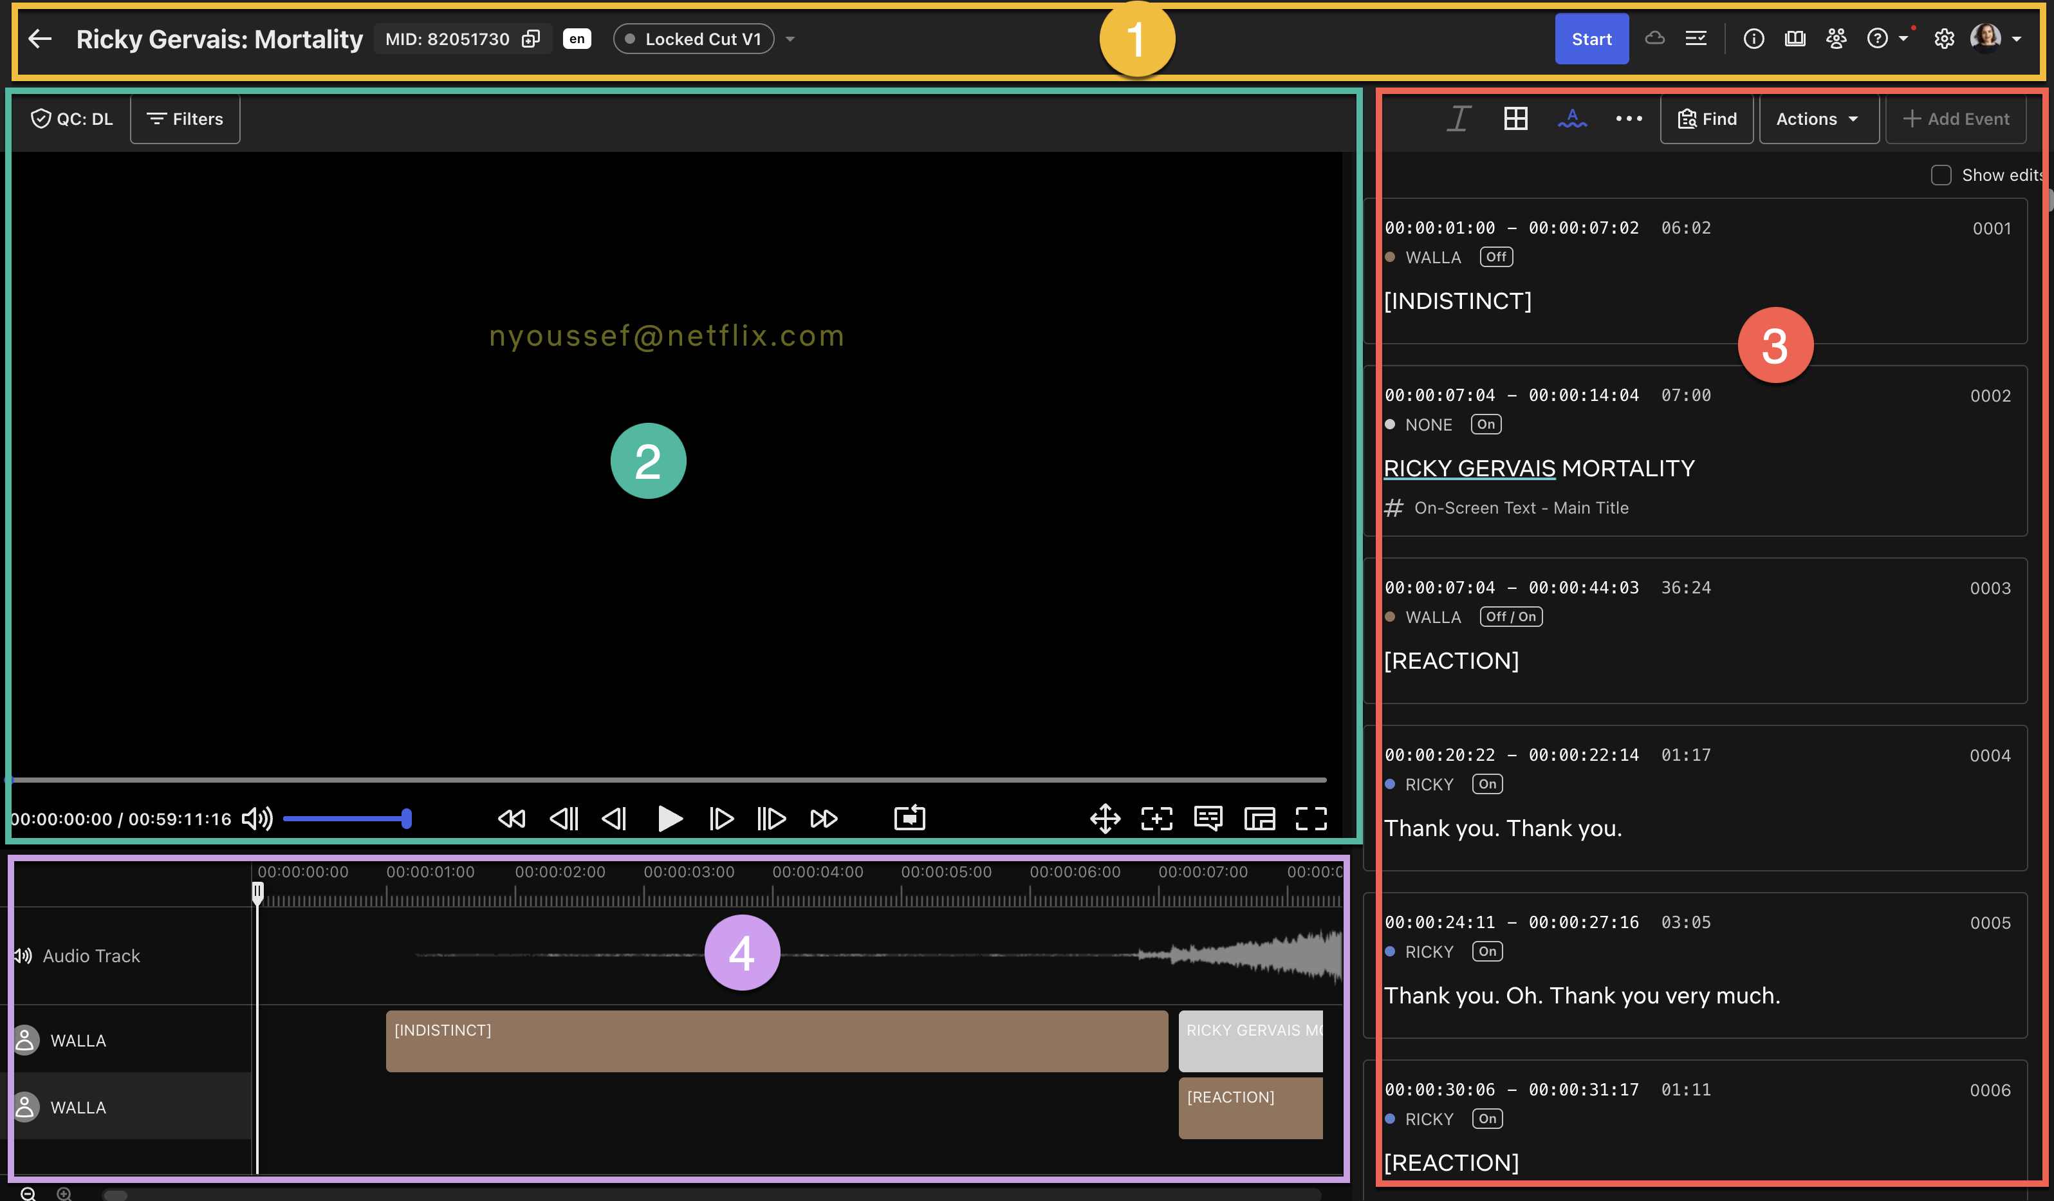Adjust the volume slider handle

(x=406, y=818)
